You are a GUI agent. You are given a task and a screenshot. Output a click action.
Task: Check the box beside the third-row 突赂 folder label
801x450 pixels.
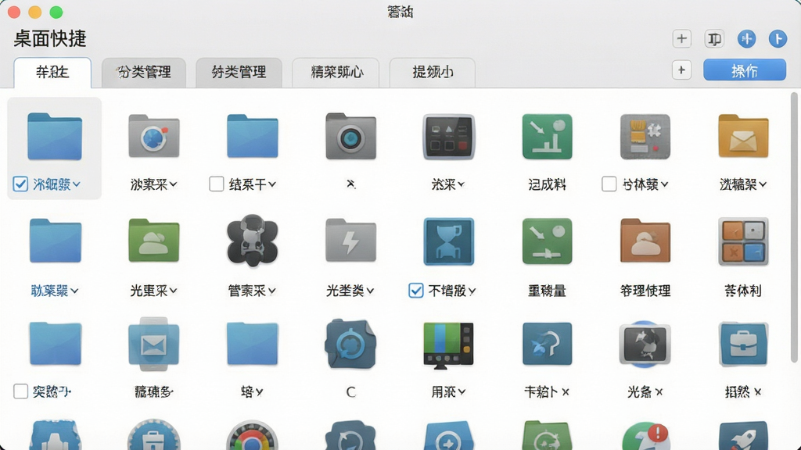pos(20,391)
